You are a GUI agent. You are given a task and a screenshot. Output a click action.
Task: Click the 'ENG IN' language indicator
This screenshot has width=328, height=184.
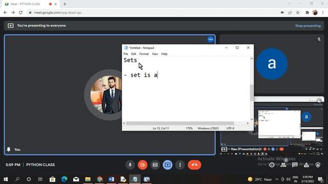(295, 179)
